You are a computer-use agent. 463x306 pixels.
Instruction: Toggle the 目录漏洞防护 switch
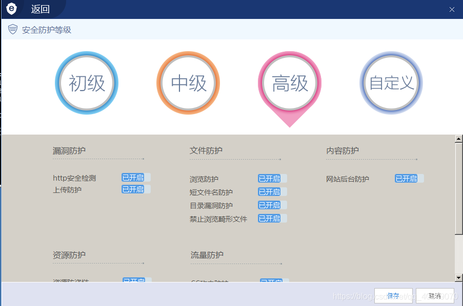[x=272, y=205]
